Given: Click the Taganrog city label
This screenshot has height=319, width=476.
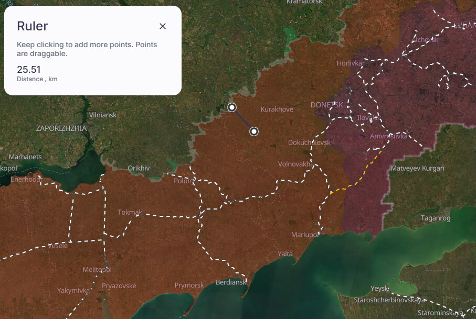Looking at the screenshot, I should (436, 218).
